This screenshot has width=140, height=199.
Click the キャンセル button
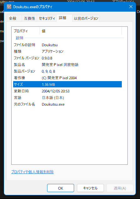tap(90, 188)
